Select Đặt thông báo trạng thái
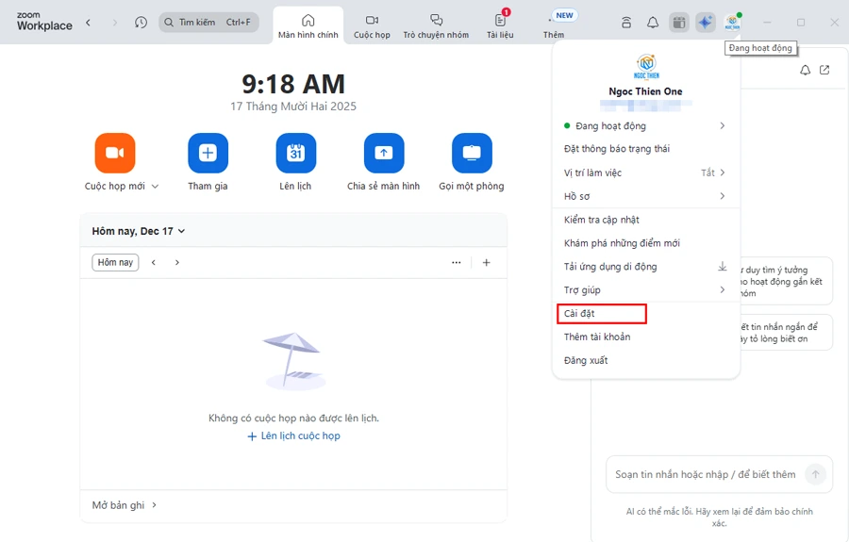Image resolution: width=849 pixels, height=542 pixels. click(645, 149)
